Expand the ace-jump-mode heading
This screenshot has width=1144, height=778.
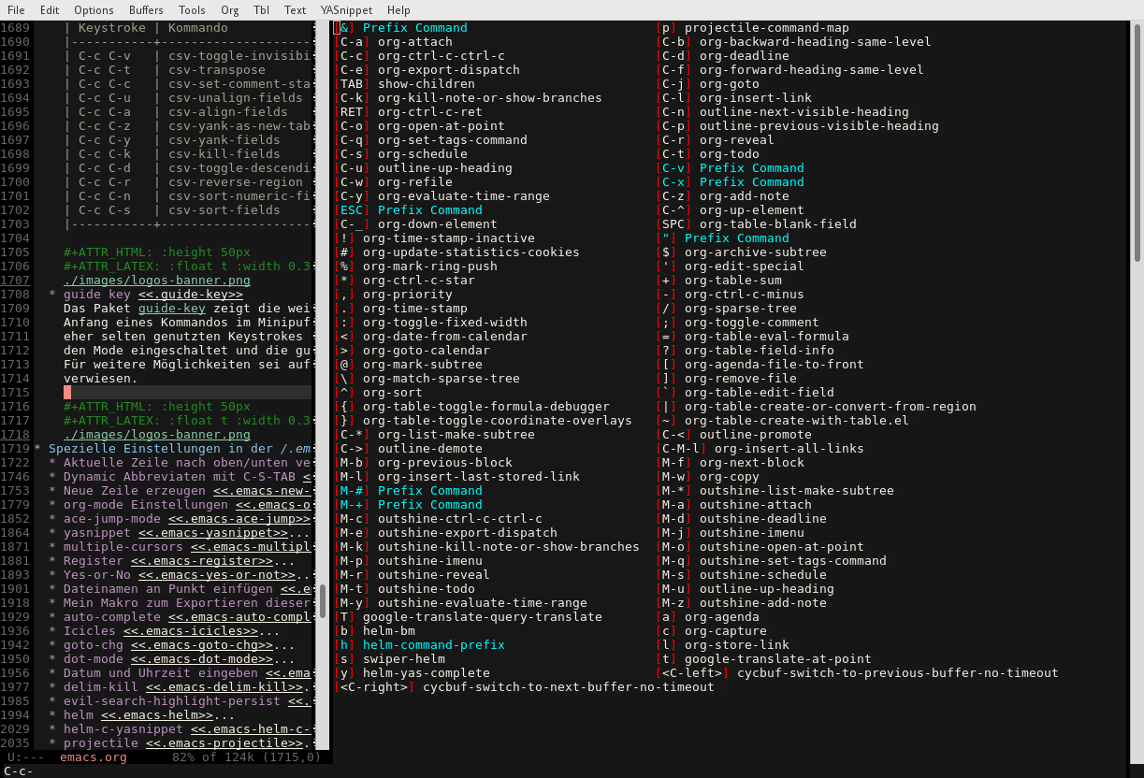[x=112, y=518]
